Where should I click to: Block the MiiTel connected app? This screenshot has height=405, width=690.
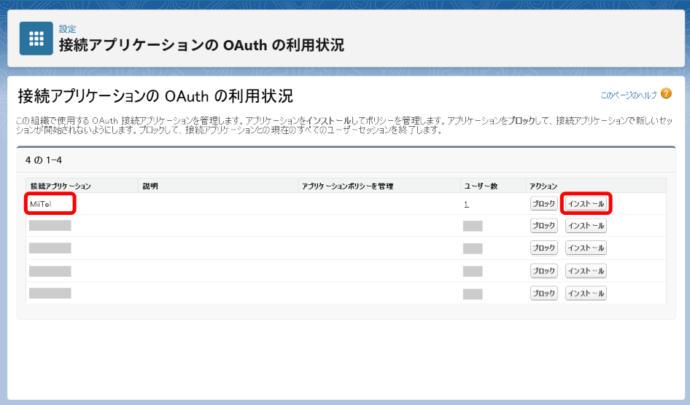pos(543,204)
